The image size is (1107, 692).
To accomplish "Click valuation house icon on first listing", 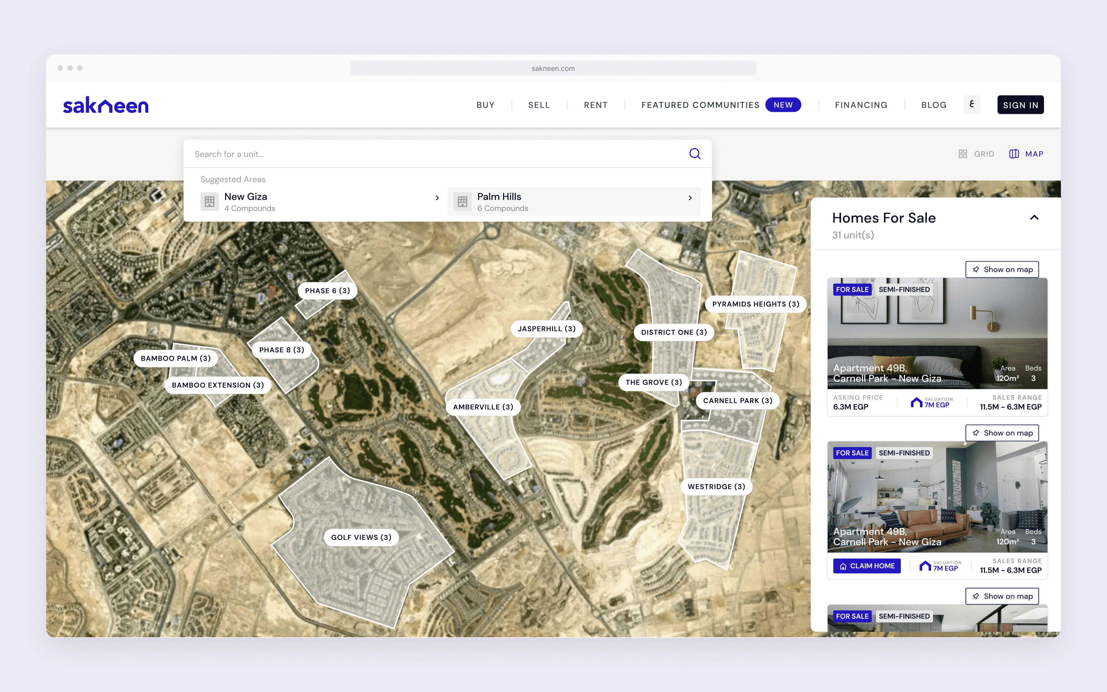I will point(916,402).
